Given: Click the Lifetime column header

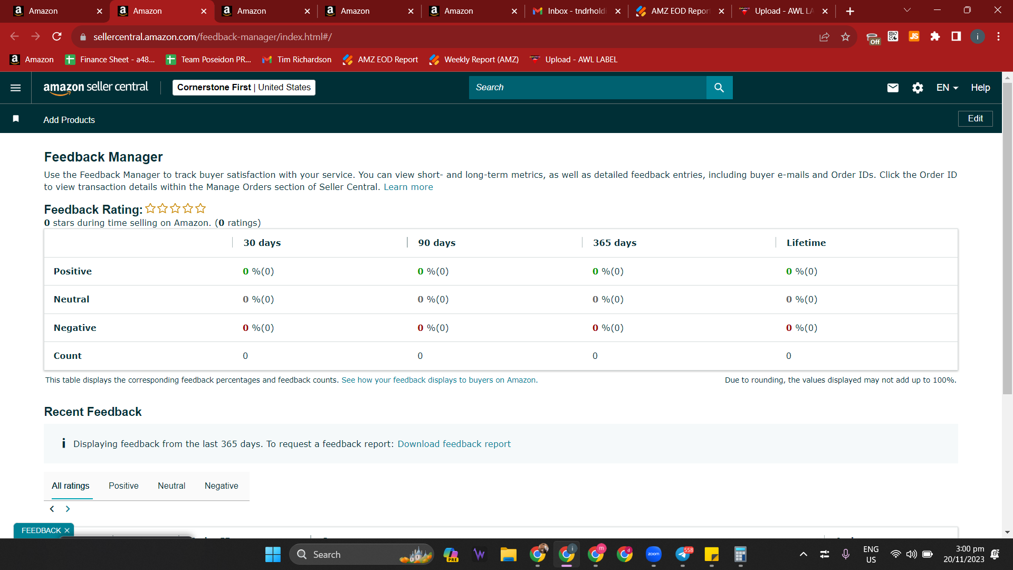Looking at the screenshot, I should pyautogui.click(x=806, y=243).
